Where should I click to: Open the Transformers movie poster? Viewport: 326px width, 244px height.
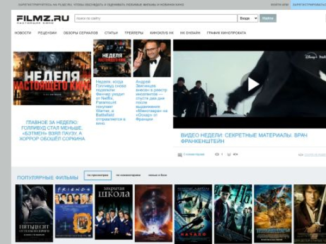click(x=273, y=214)
